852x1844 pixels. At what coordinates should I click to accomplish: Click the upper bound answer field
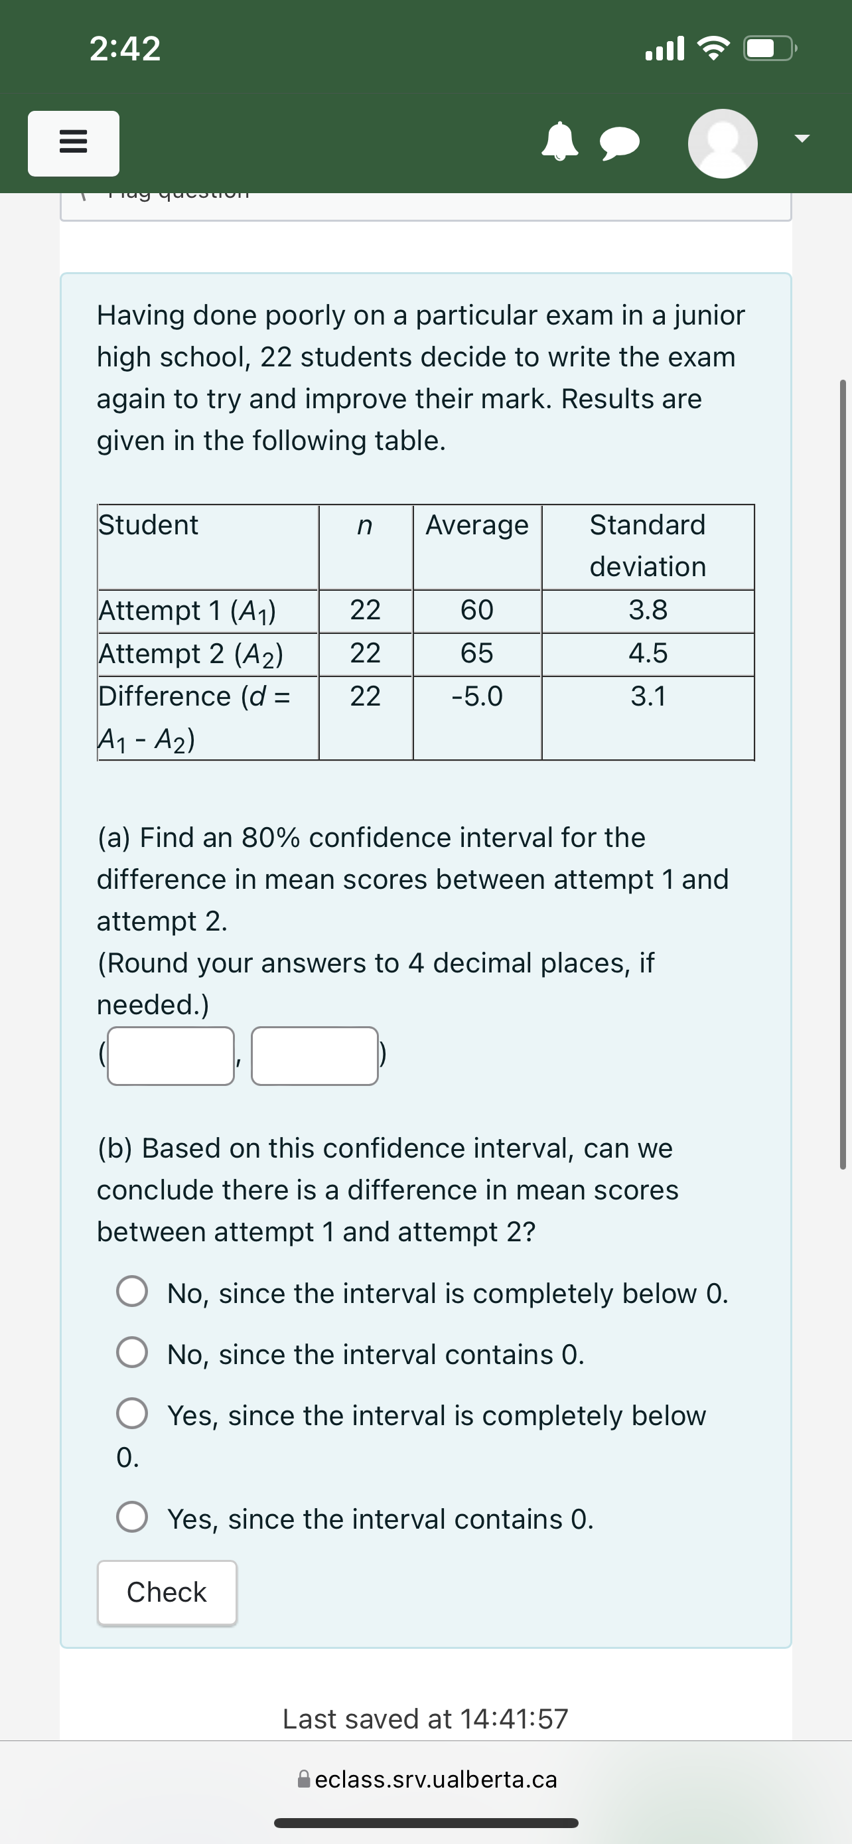(315, 1055)
